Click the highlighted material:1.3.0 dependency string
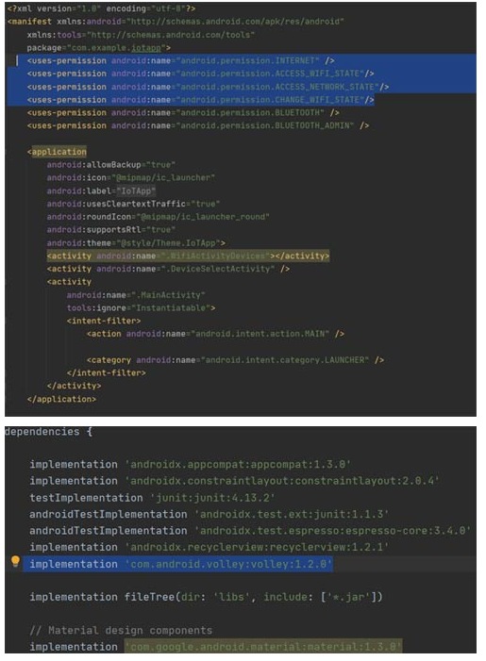Screen dimensions: 486x661 [x=263, y=647]
